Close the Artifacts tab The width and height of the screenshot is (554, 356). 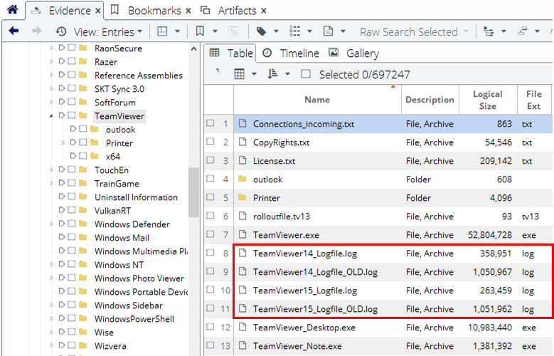tap(264, 11)
